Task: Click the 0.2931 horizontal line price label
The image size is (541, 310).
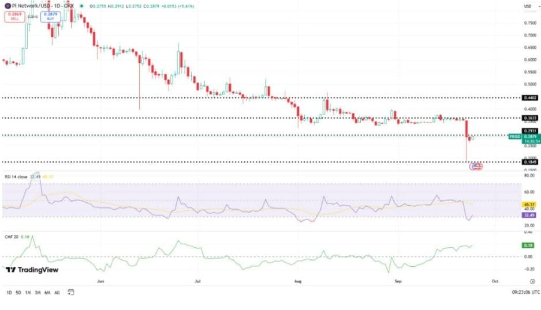Action: tap(530, 131)
